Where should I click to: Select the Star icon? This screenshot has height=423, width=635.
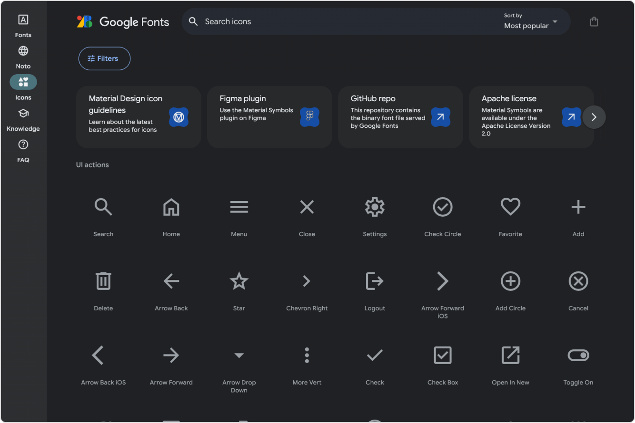coord(239,281)
